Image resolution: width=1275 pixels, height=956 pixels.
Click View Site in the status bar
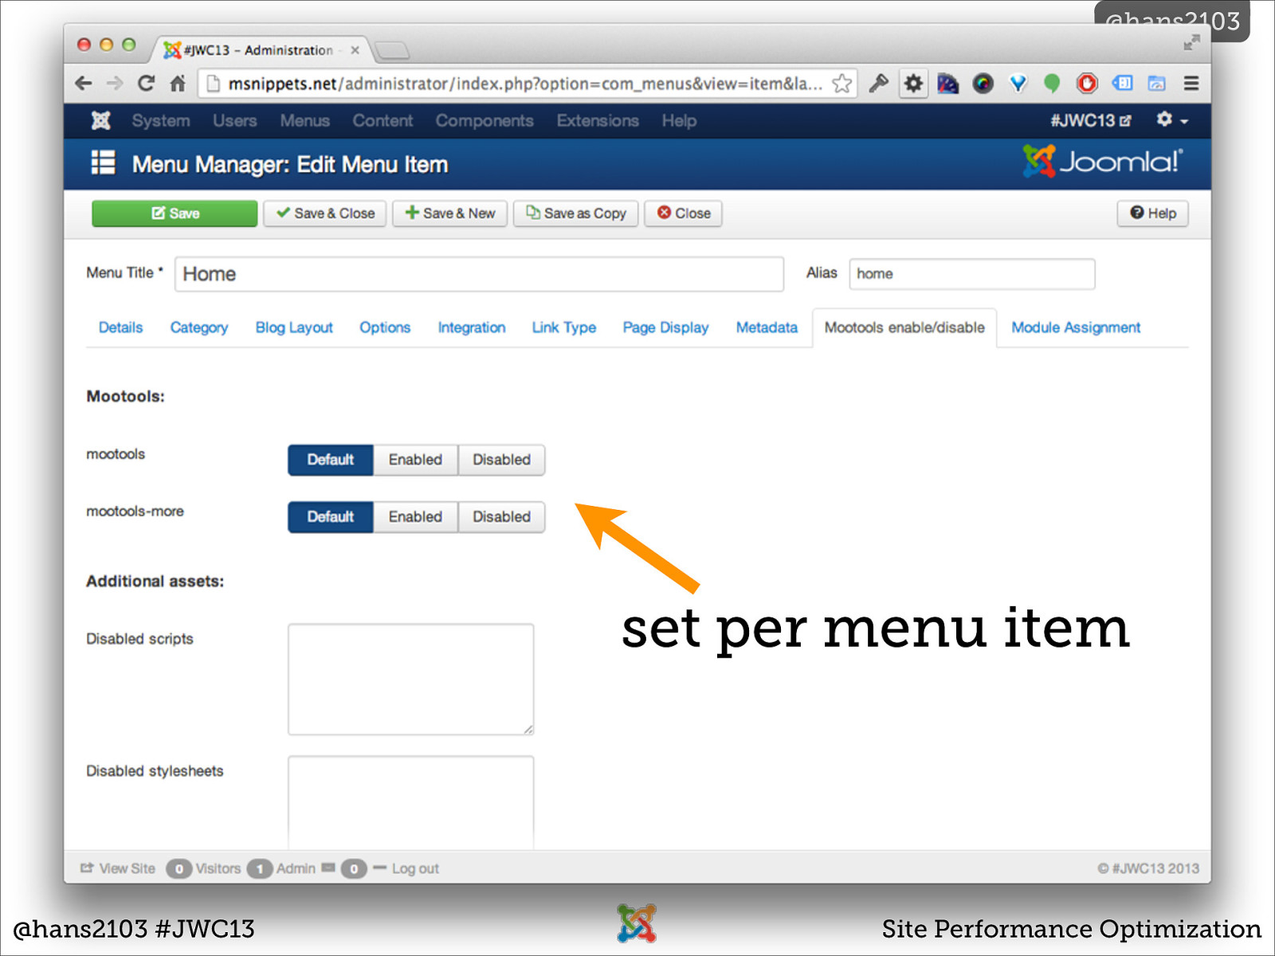(x=118, y=868)
